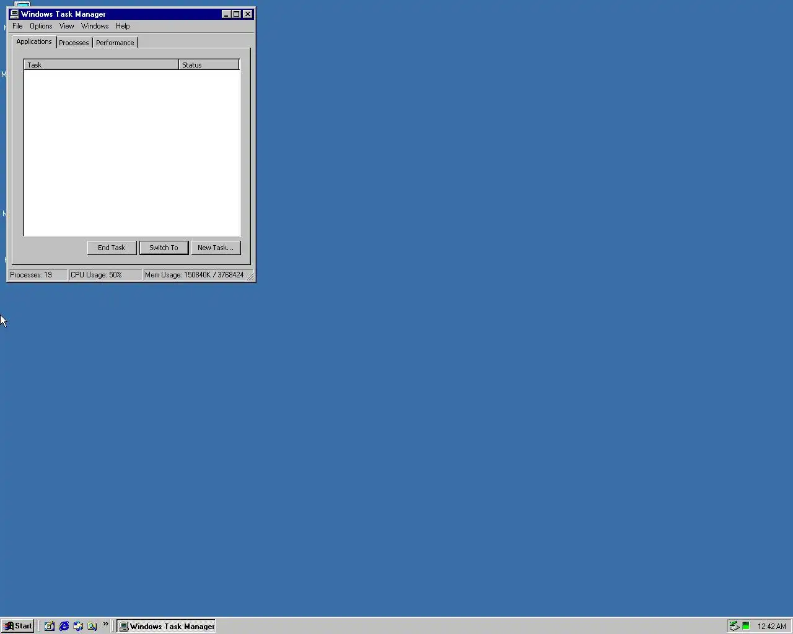
Task: Sort by the Task column header
Action: click(x=102, y=64)
